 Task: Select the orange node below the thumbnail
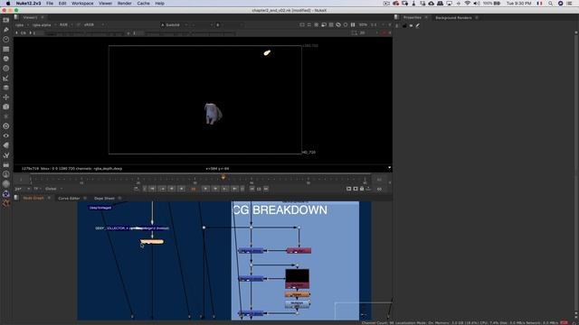[298, 294]
